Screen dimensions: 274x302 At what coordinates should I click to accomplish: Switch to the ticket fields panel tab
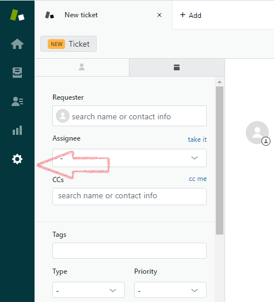pos(177,67)
